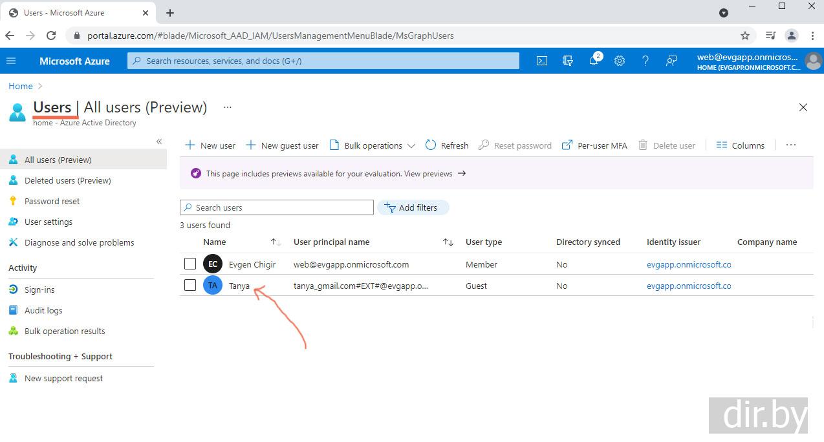The height and width of the screenshot is (442, 824).
Task: Open the feedback icon in header
Action: click(x=671, y=61)
